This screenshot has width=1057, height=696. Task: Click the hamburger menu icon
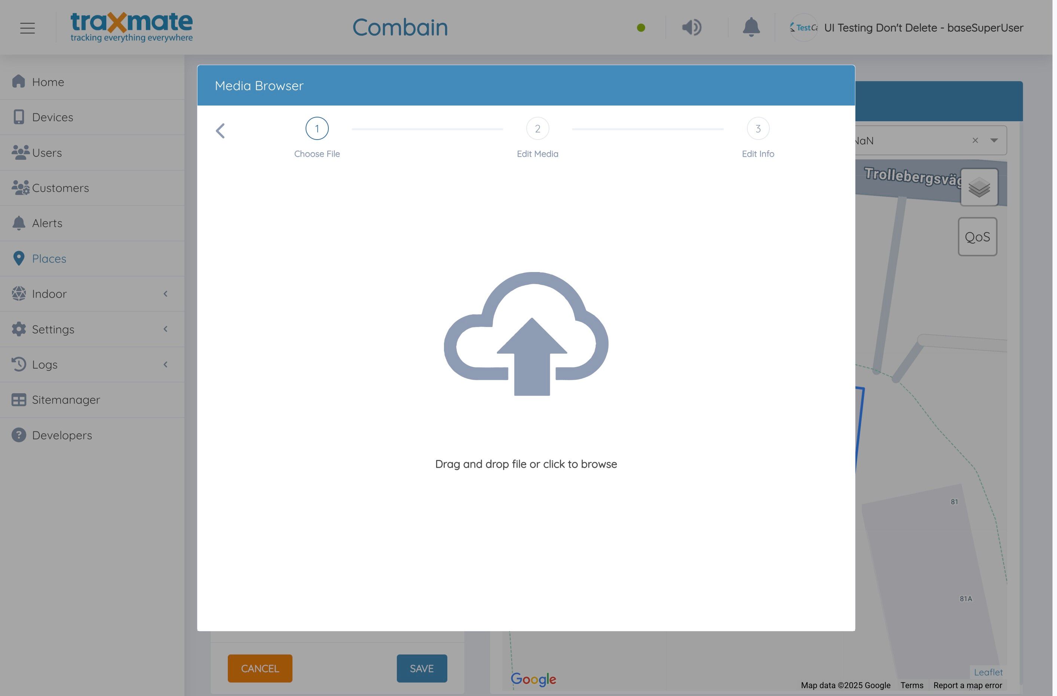(x=28, y=28)
